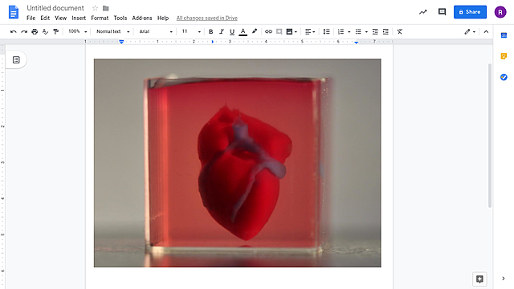Viewport: 514px width, 289px height.
Task: Open the Arial font dropdown
Action: (x=156, y=31)
